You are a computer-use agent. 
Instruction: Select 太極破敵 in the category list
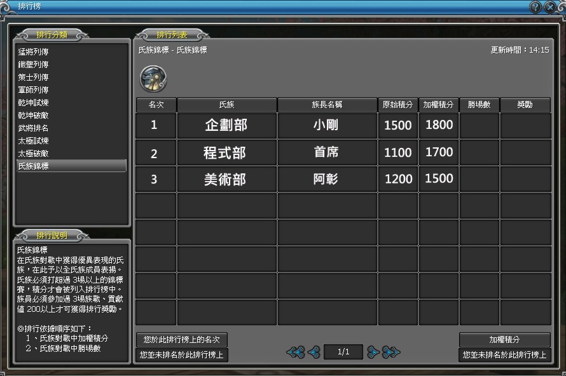point(34,154)
